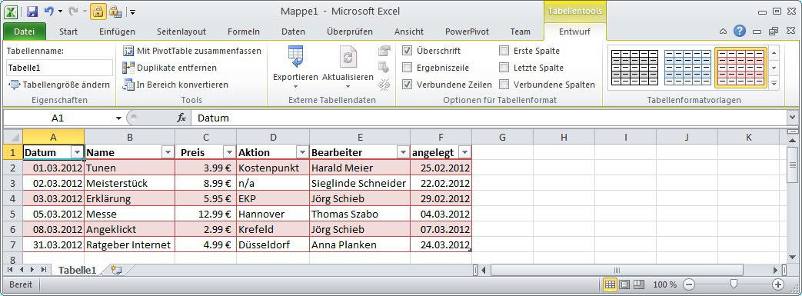Image resolution: width=802 pixels, height=296 pixels.
Task: Click the Tabellenname input field
Action: [59, 68]
